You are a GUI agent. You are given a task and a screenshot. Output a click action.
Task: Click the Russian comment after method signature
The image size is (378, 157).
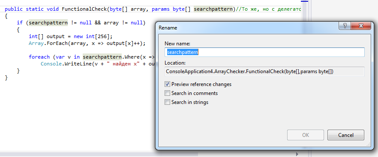tap(268, 9)
